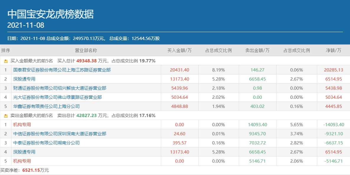The image size is (350, 175).
Task: Open 国泰君安证券上海江苏路证券营业部 link
Action: point(62,70)
